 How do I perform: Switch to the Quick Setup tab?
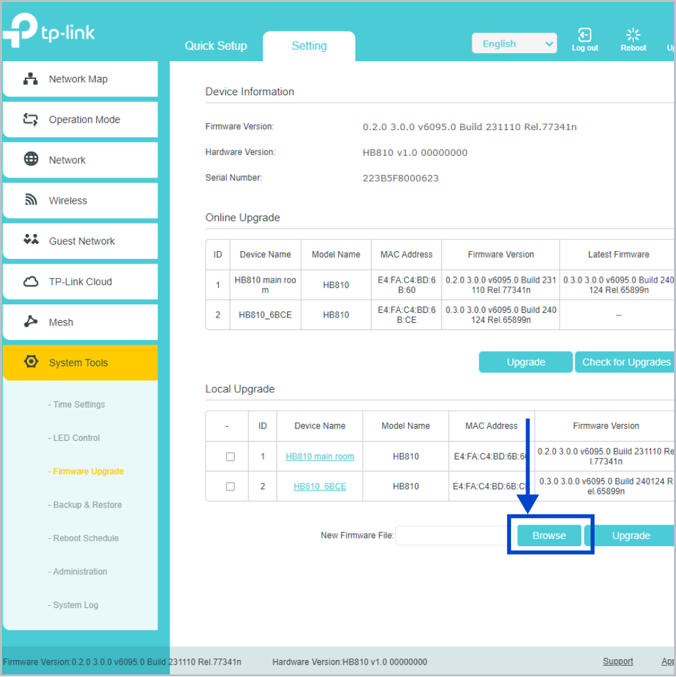(x=216, y=46)
